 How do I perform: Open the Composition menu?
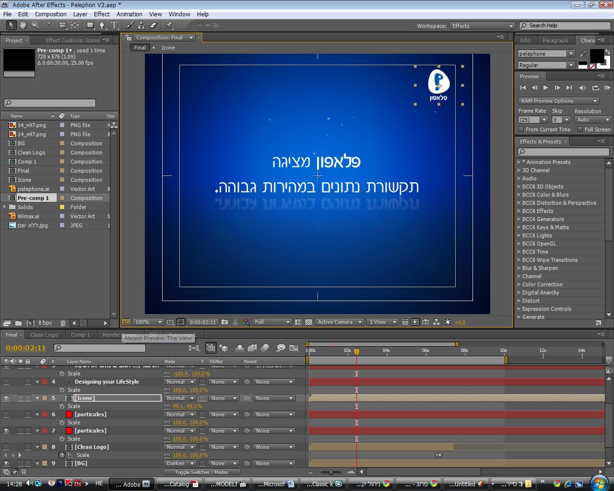coord(51,14)
